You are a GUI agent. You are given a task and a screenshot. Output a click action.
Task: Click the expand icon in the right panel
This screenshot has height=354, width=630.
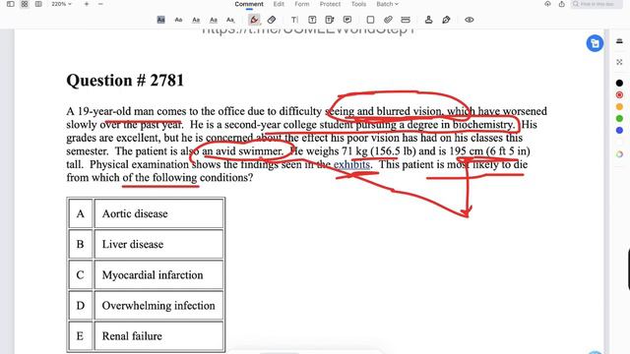(619, 62)
